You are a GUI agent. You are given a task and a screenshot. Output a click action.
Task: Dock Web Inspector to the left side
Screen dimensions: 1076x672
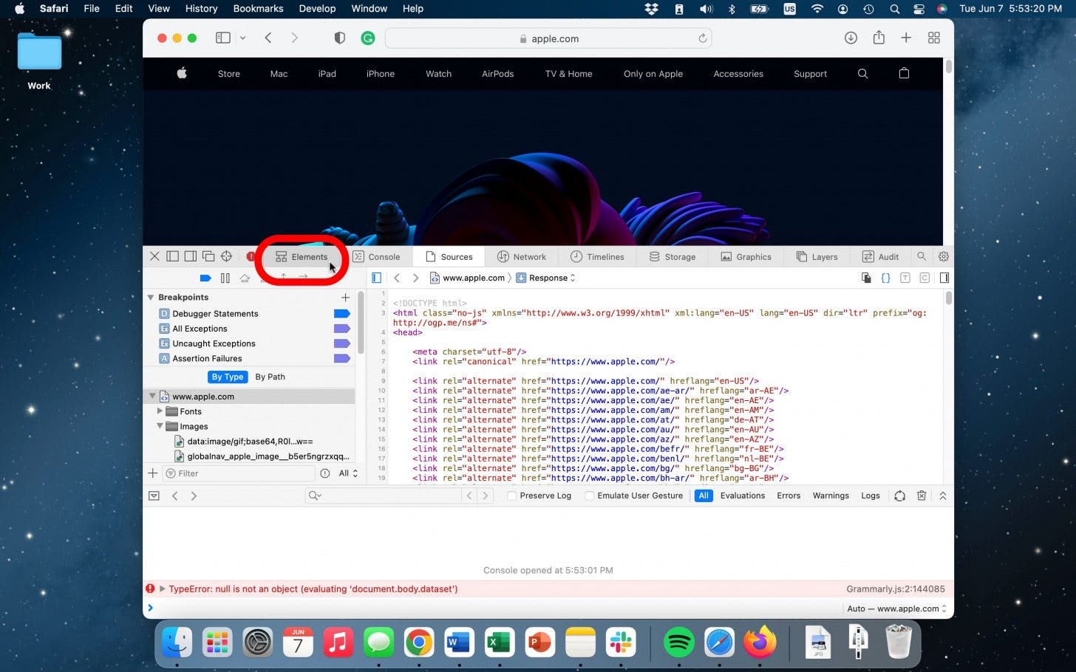point(172,256)
